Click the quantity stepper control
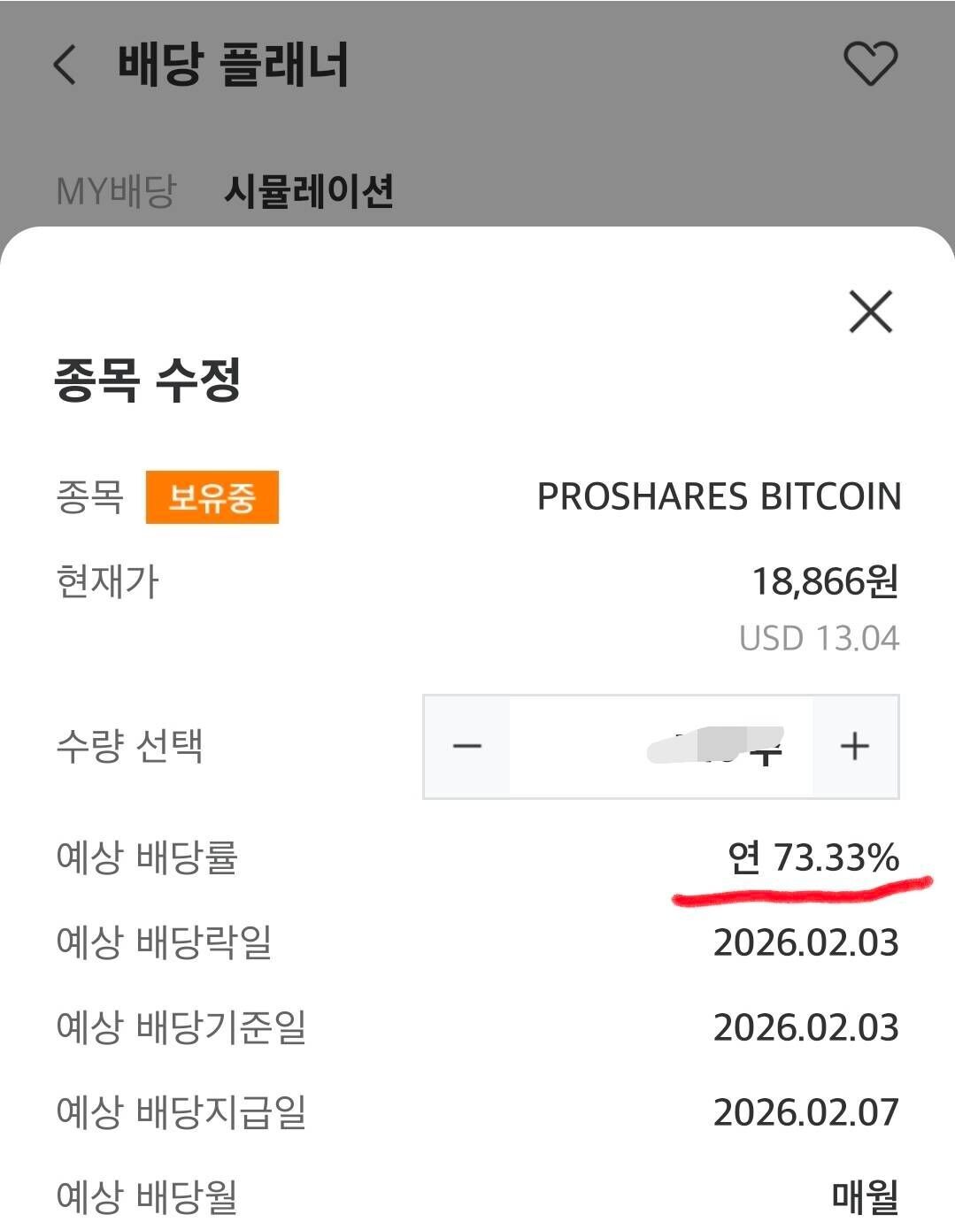The width and height of the screenshot is (955, 1230). 659,748
